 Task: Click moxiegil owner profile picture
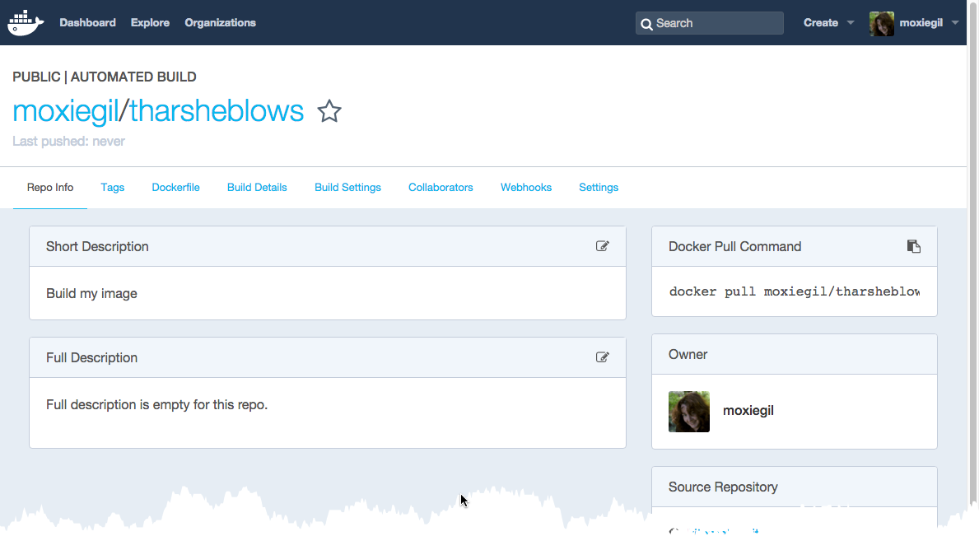[x=688, y=411]
